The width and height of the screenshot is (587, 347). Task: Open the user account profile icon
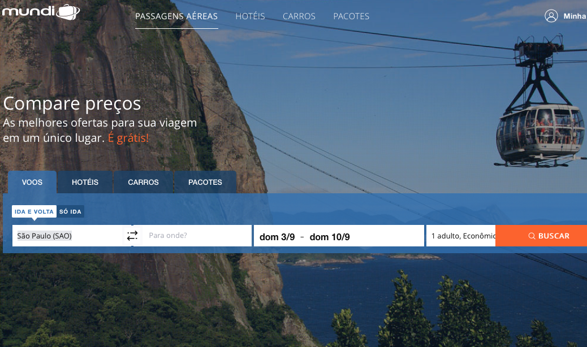coord(551,16)
